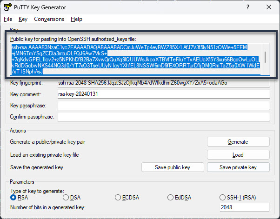
Task: Click 'Number of bits in a generated key:' label
Action: pyautogui.click(x=48, y=207)
